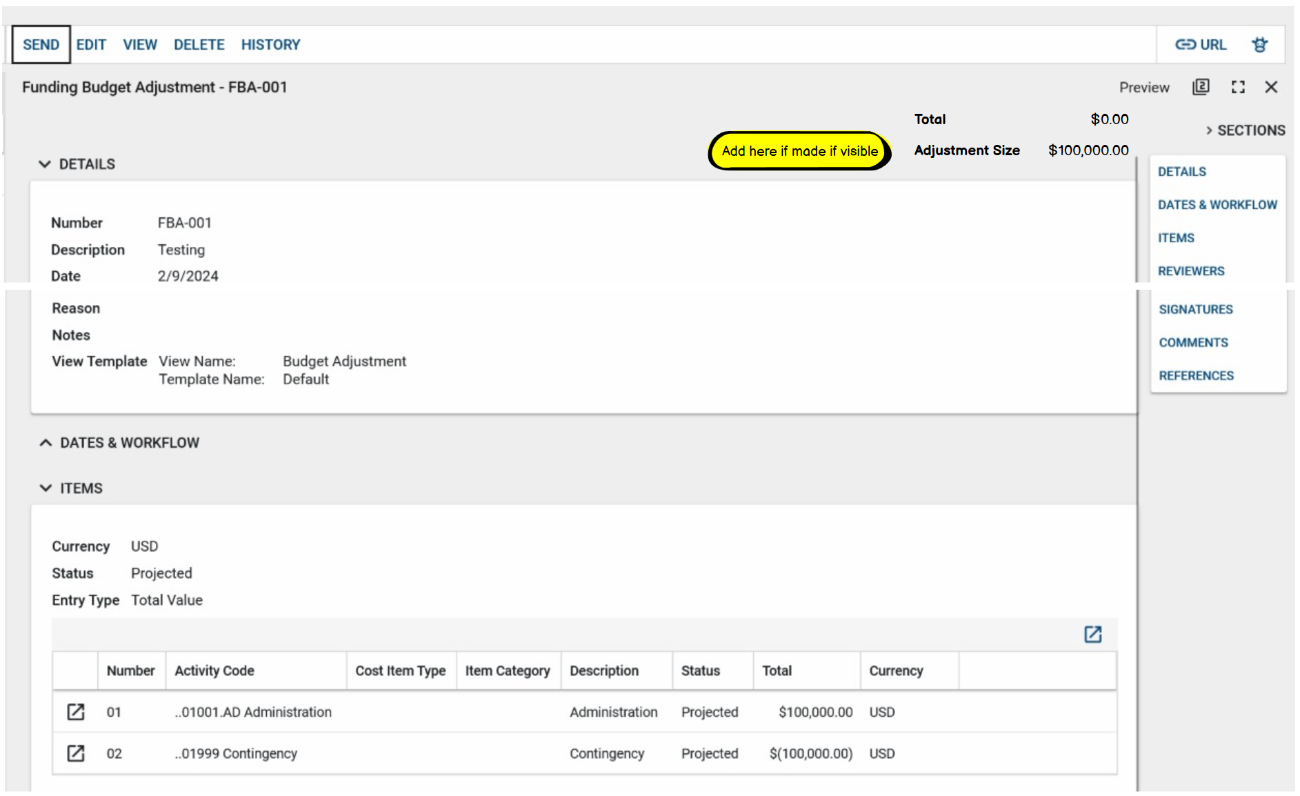The height and width of the screenshot is (796, 1300).
Task: Click DELETE in the toolbar
Action: coord(199,45)
